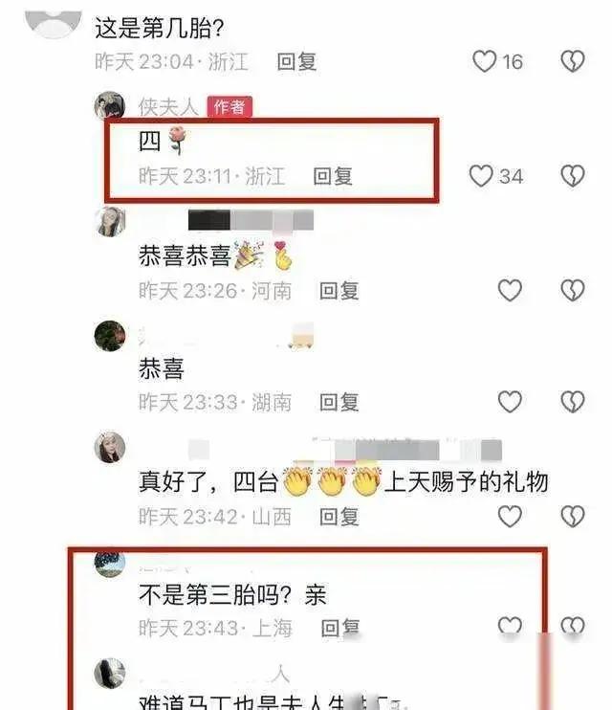Open 侠夫人 author avatar
Viewport: 612px width, 710px height.
[110, 106]
